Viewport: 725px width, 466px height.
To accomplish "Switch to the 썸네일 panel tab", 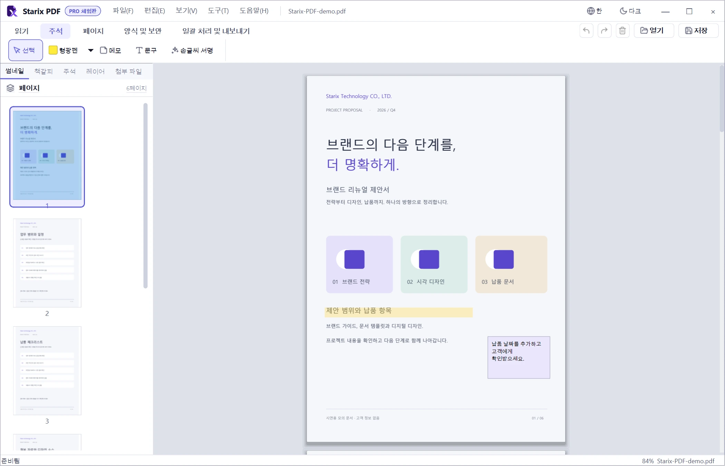I will click(x=14, y=71).
